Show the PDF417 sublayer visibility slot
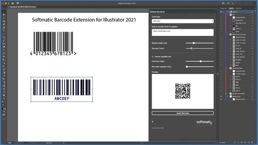The height and width of the screenshot is (145, 258). pyautogui.click(x=221, y=29)
